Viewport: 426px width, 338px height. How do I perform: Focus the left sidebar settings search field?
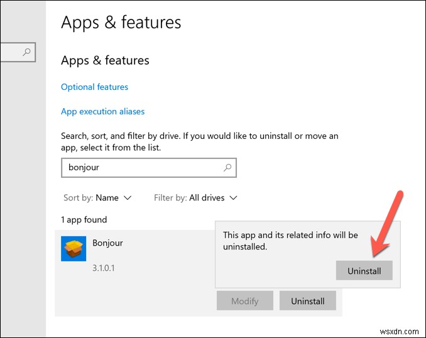pos(18,52)
